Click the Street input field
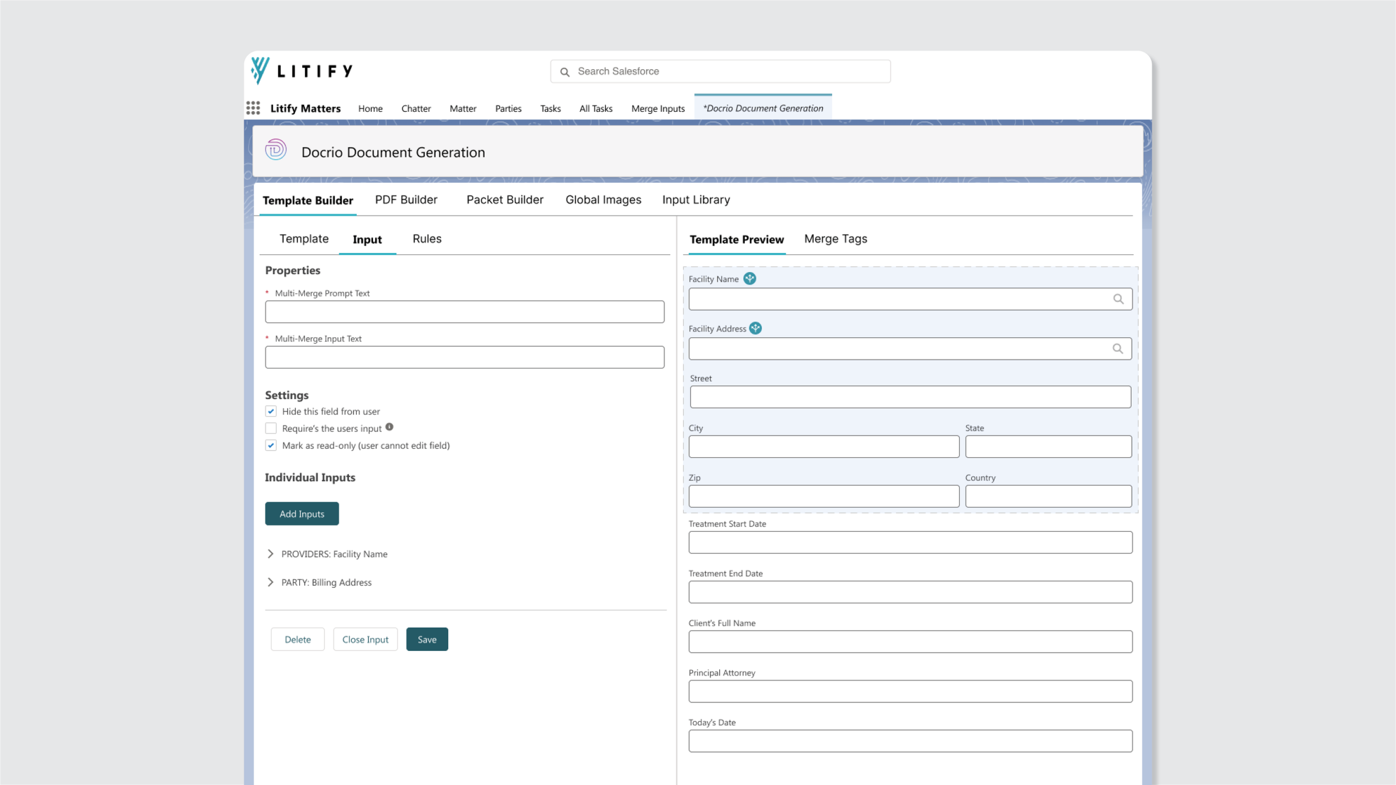This screenshot has height=785, width=1396. [910, 397]
